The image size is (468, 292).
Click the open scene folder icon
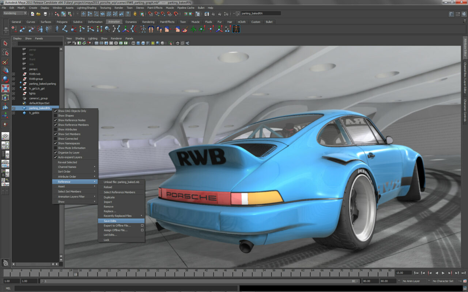[38, 14]
